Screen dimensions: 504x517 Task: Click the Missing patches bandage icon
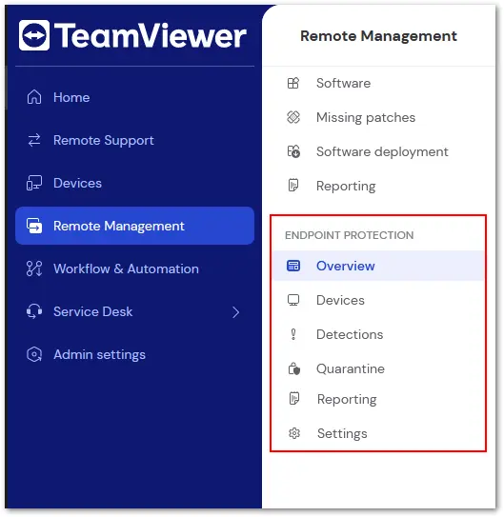click(x=293, y=117)
